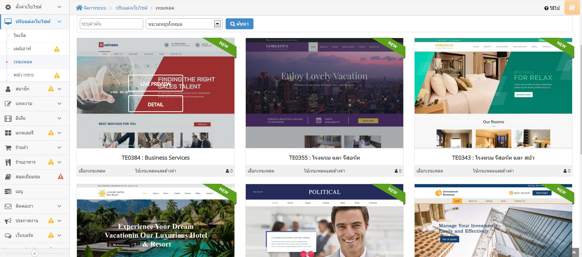Click the warning icon beside เลย์เอาท์
This screenshot has height=257, width=582.
click(57, 49)
